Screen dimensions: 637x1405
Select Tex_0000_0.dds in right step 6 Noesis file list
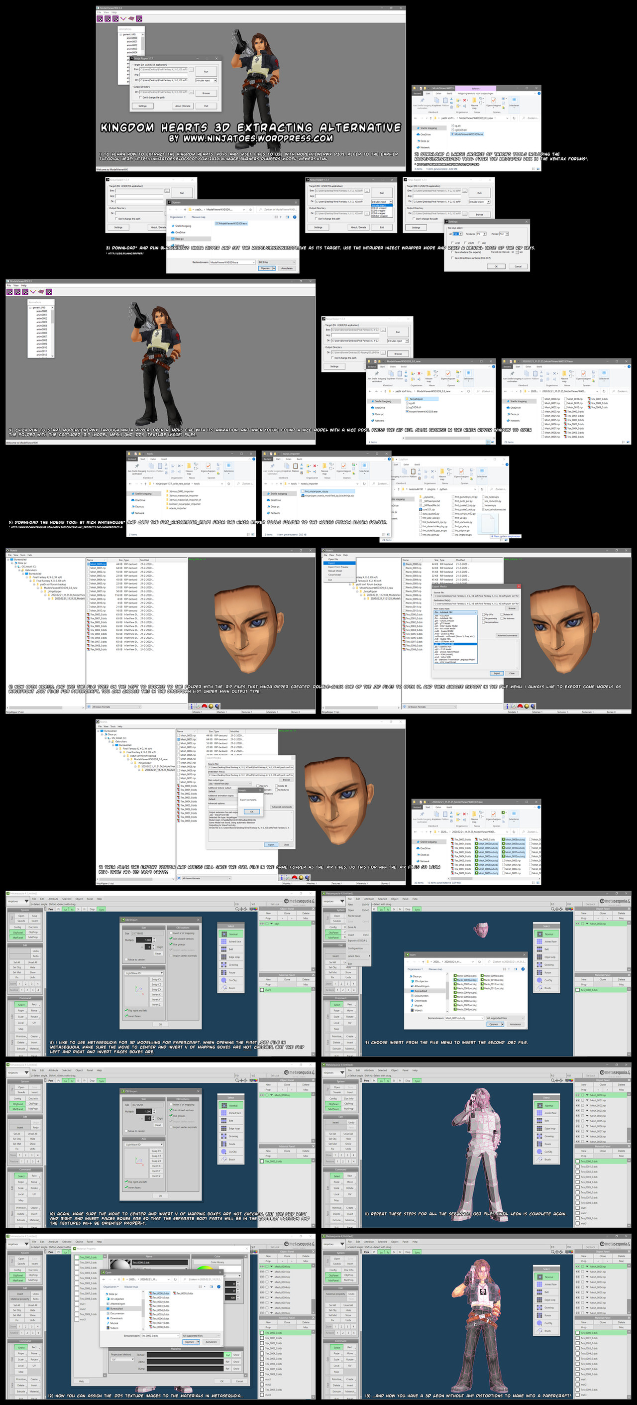pyautogui.click(x=412, y=615)
